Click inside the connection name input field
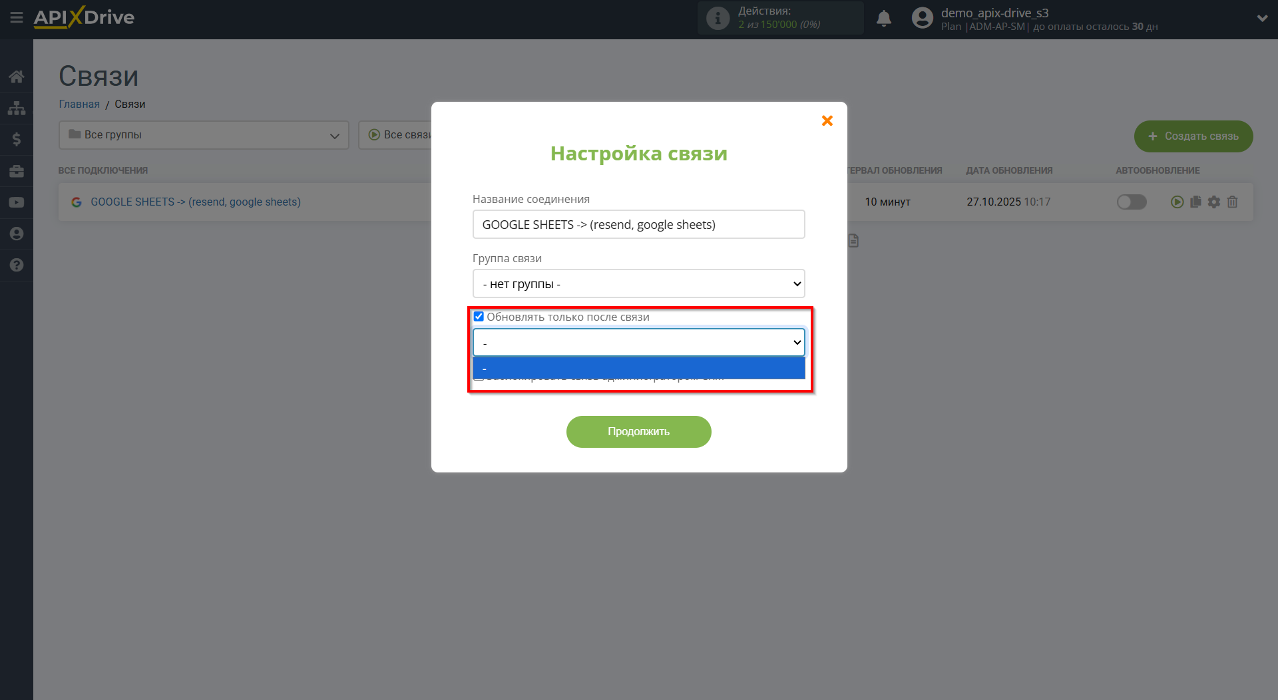 pyautogui.click(x=639, y=224)
